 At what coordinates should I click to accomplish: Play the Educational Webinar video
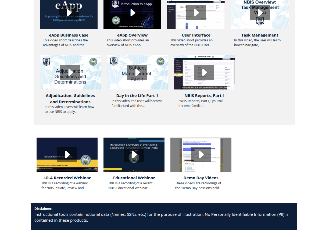pos(134,155)
